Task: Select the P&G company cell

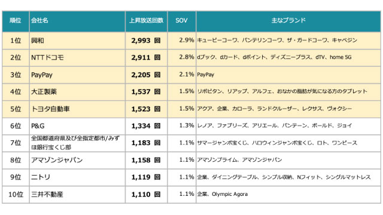Action: [77, 126]
